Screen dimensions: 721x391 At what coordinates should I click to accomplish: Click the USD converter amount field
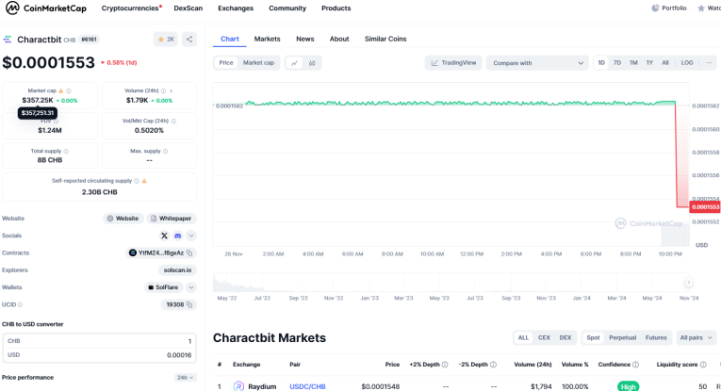pyautogui.click(x=99, y=355)
